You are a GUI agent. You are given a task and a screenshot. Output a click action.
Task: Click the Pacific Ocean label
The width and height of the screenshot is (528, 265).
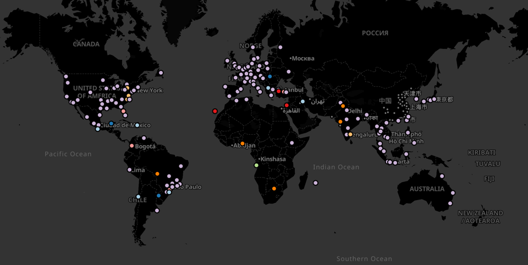click(68, 154)
